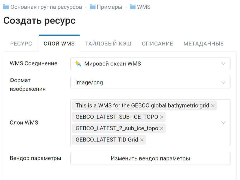Open the Описание tab
The height and width of the screenshot is (180, 240).
[158, 44]
